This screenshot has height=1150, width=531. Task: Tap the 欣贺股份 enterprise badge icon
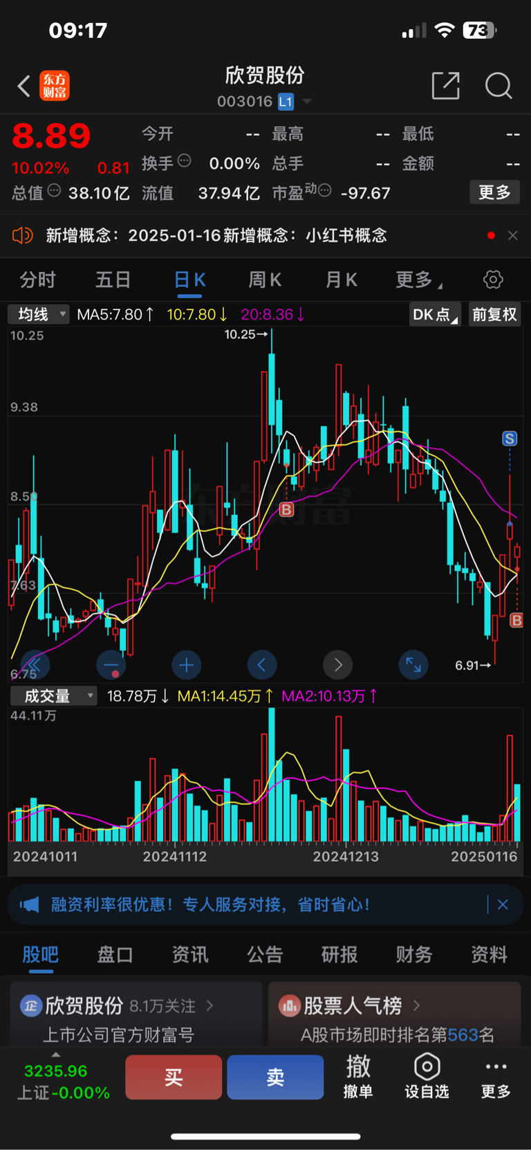(x=30, y=1005)
